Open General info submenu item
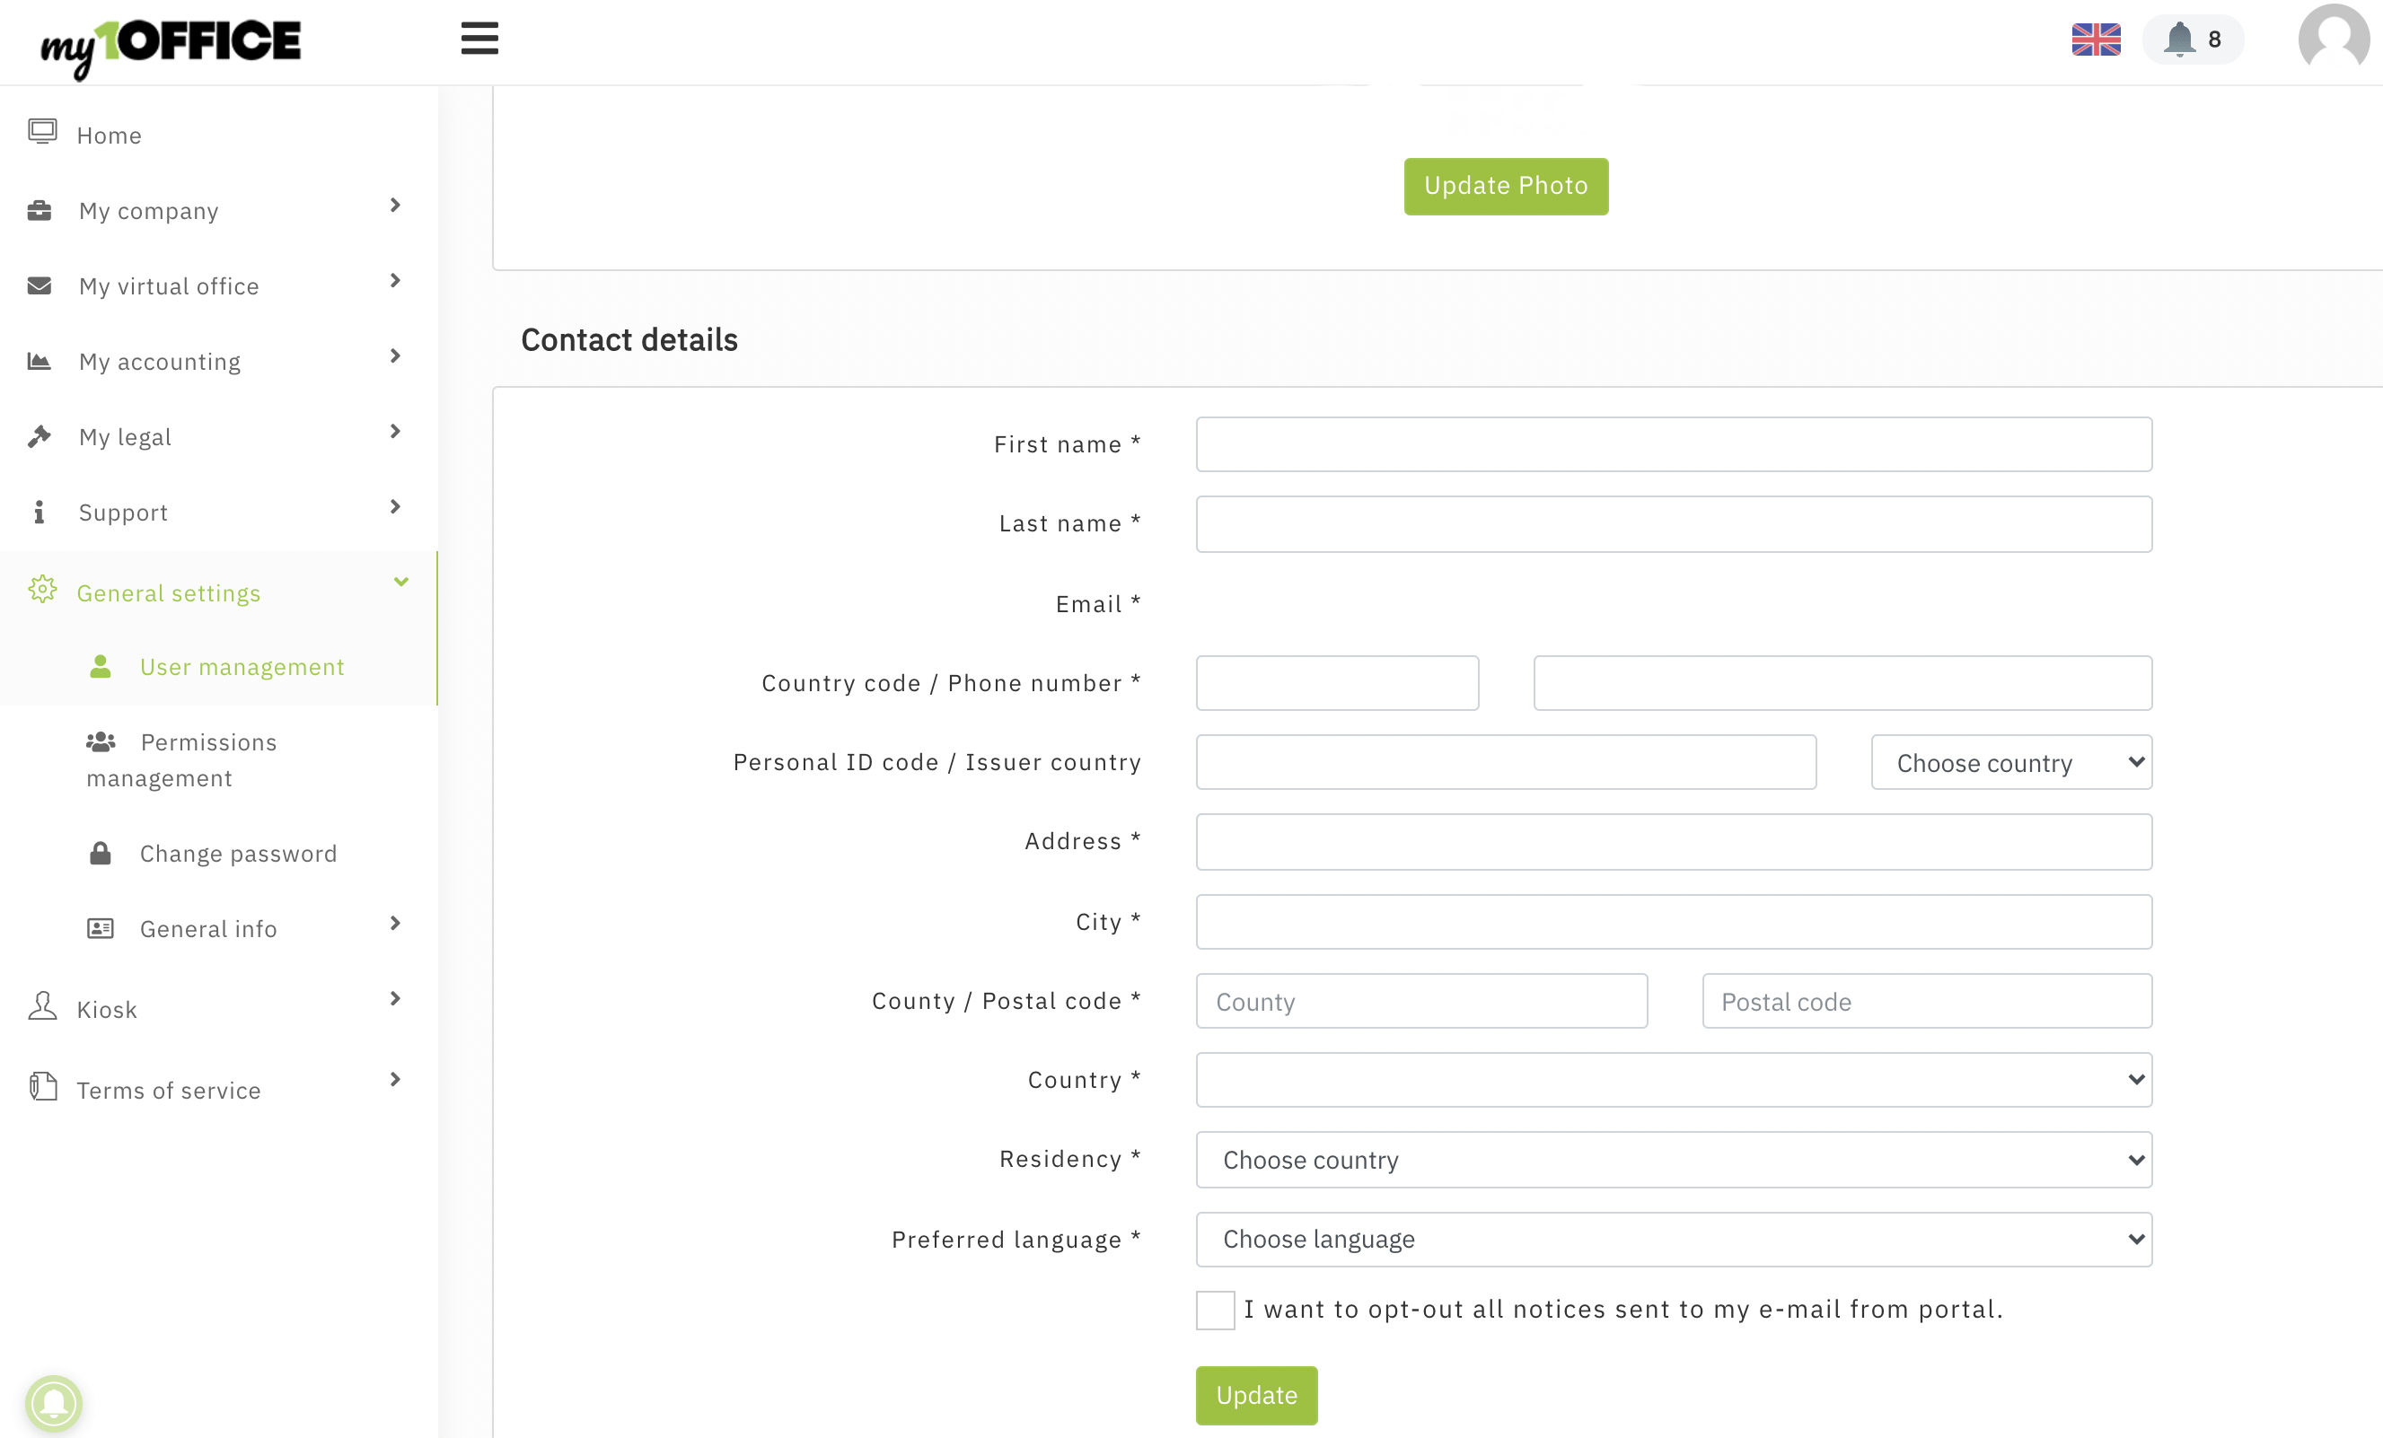 209,929
